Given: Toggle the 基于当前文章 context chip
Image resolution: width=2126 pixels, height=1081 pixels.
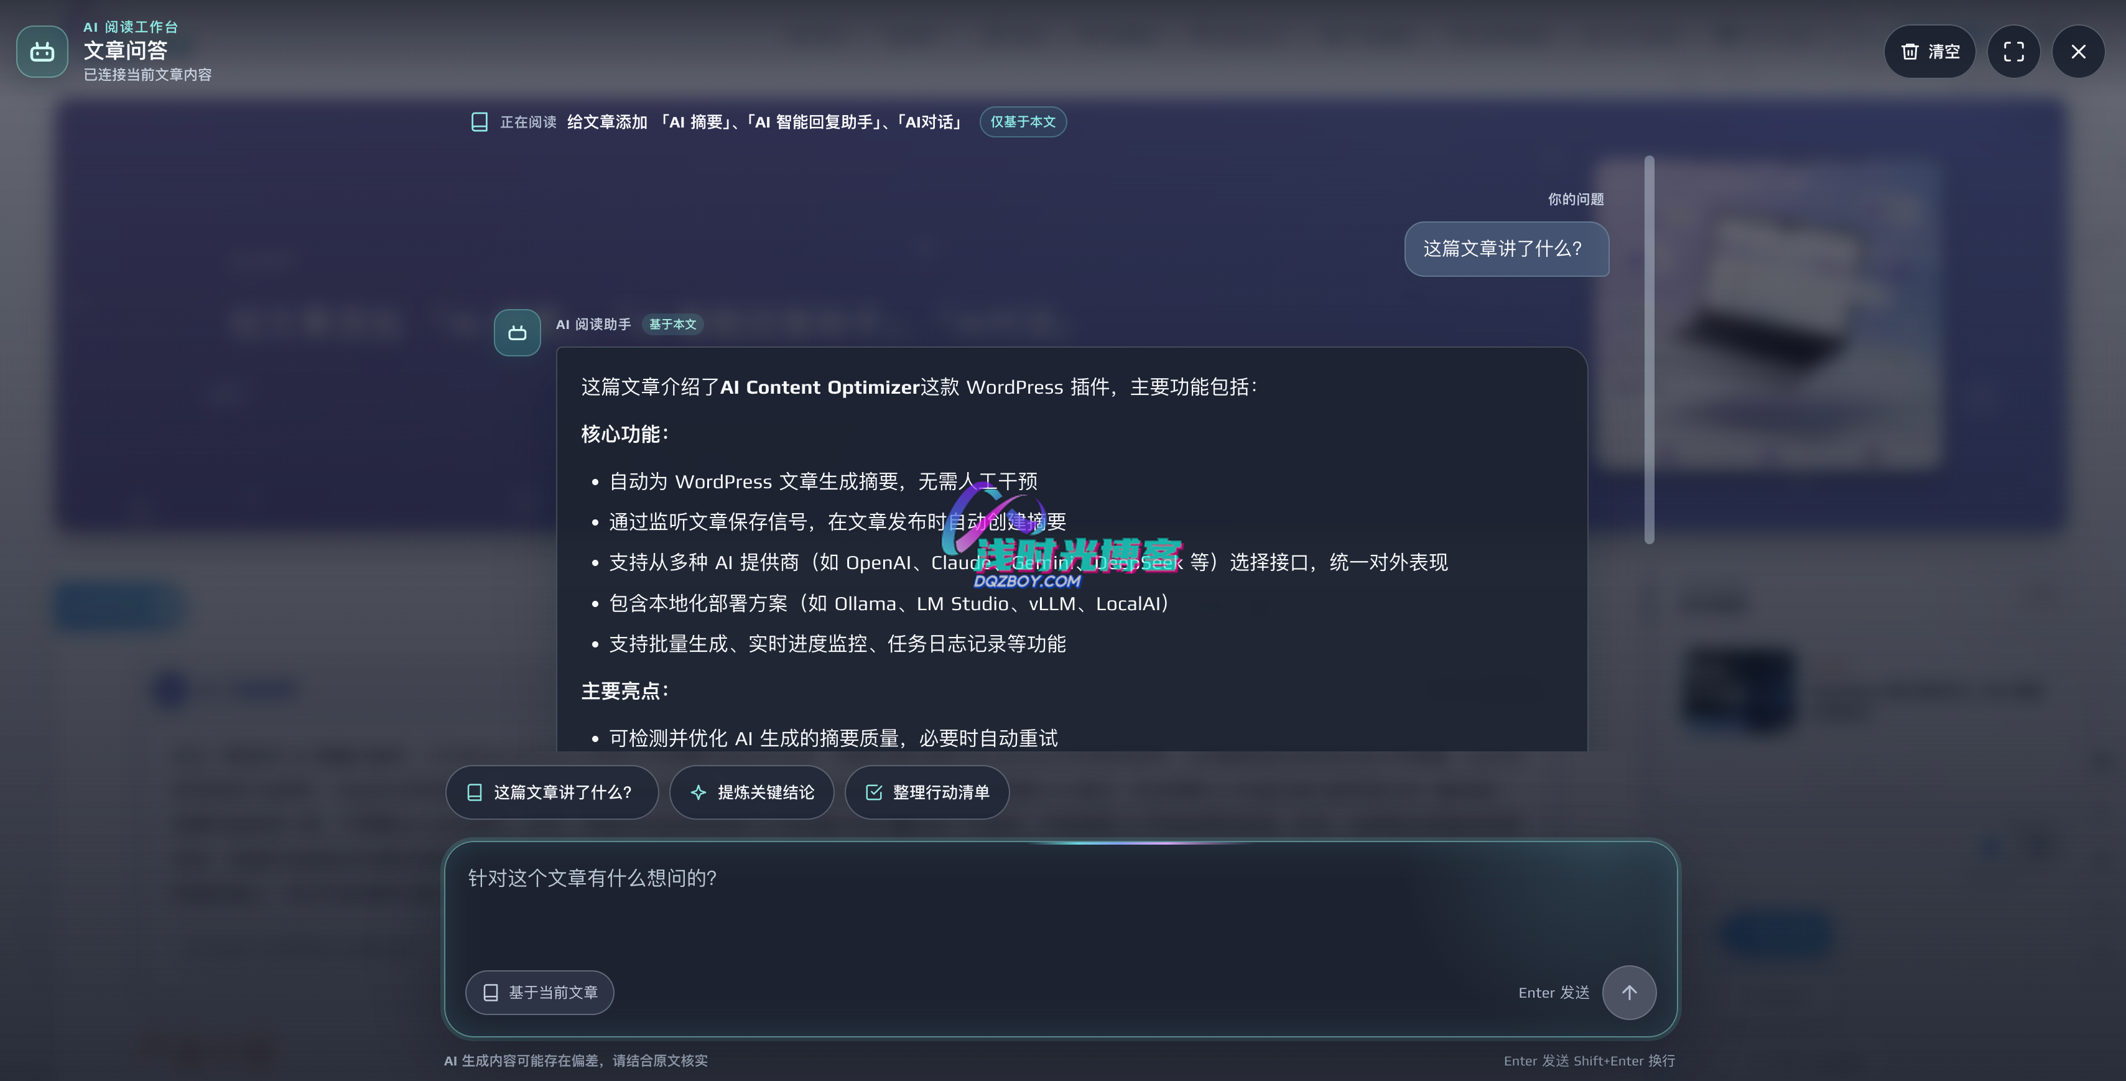Looking at the screenshot, I should click(540, 993).
